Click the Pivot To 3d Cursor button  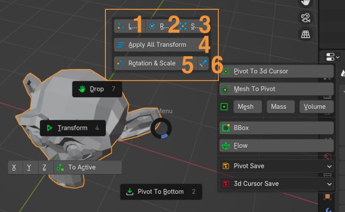click(276, 71)
